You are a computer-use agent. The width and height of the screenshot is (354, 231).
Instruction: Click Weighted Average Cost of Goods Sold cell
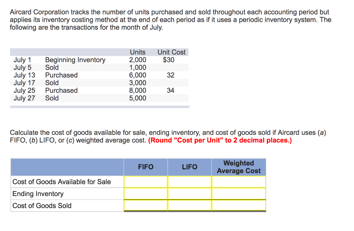[x=239, y=205]
